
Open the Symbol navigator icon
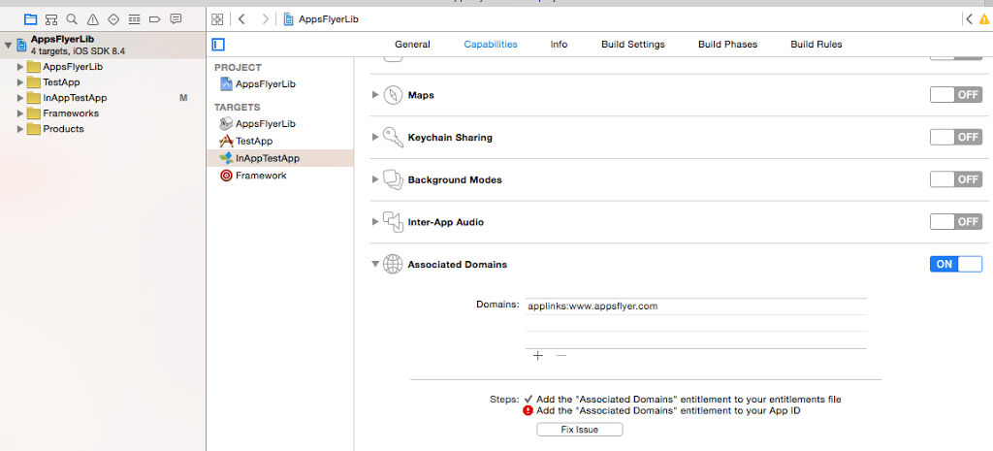52,19
